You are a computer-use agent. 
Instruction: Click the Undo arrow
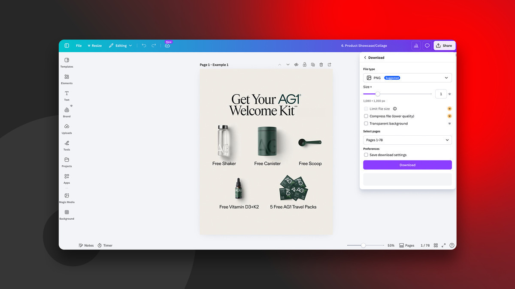(x=144, y=45)
